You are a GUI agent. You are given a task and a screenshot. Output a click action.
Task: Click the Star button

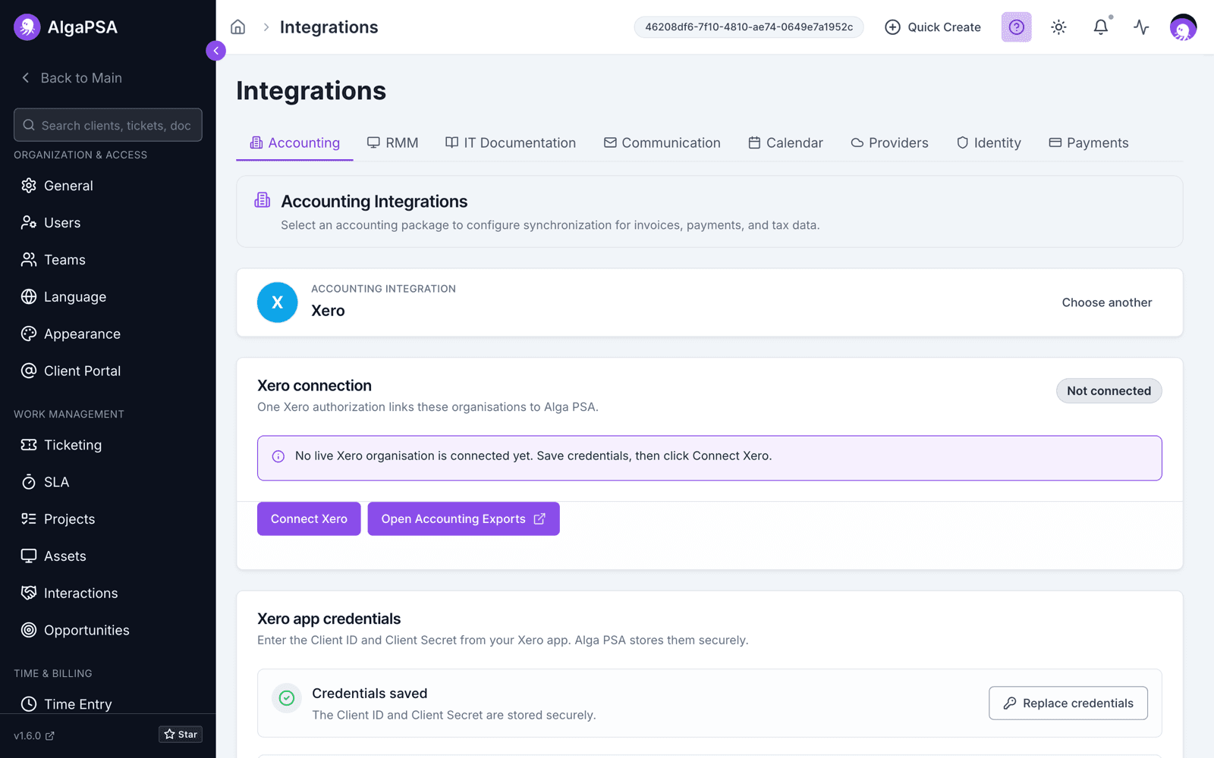(x=181, y=735)
